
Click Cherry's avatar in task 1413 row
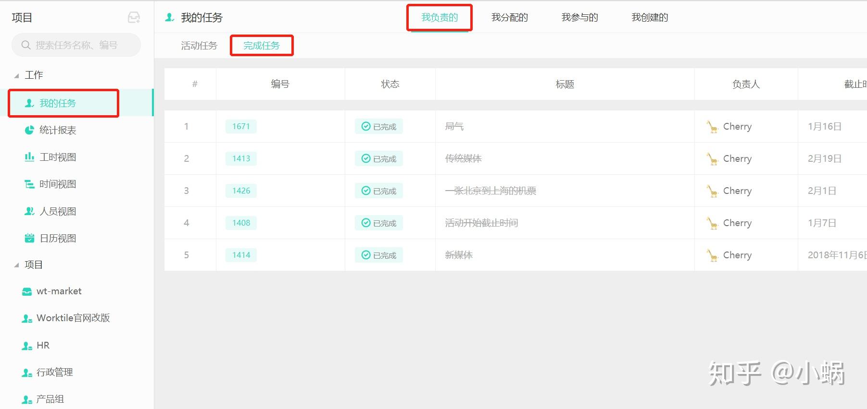point(712,159)
